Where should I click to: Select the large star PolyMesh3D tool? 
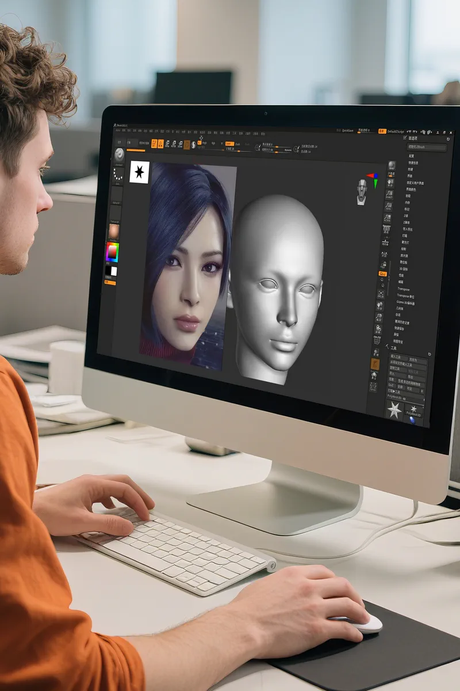point(394,409)
